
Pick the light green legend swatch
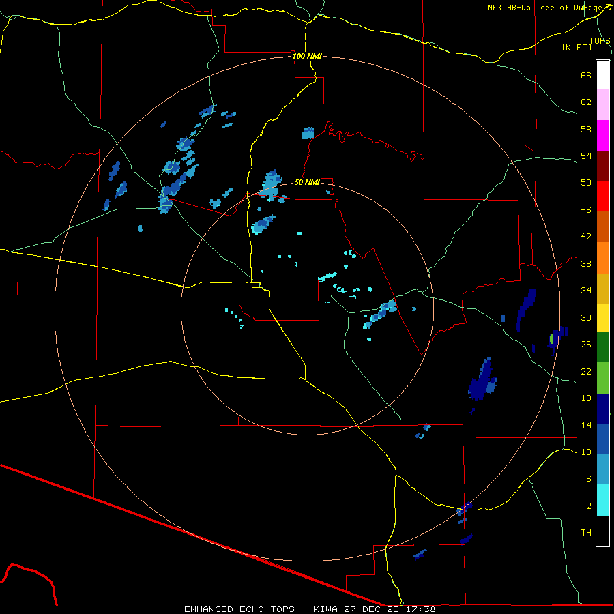click(x=602, y=378)
